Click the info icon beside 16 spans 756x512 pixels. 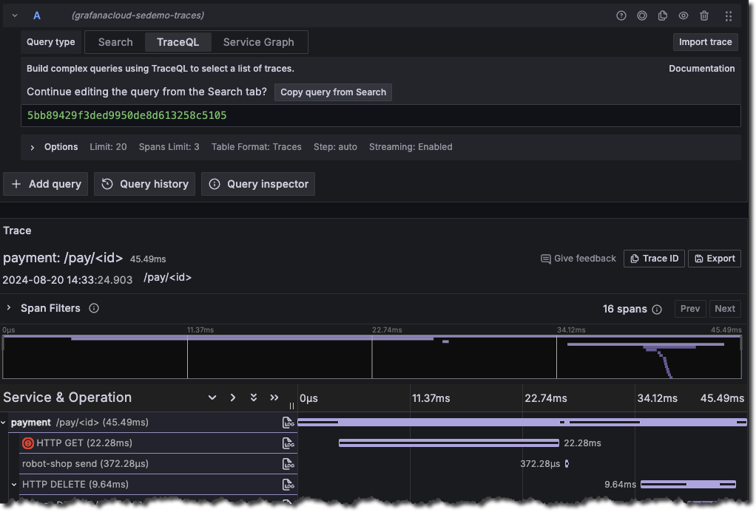point(657,309)
